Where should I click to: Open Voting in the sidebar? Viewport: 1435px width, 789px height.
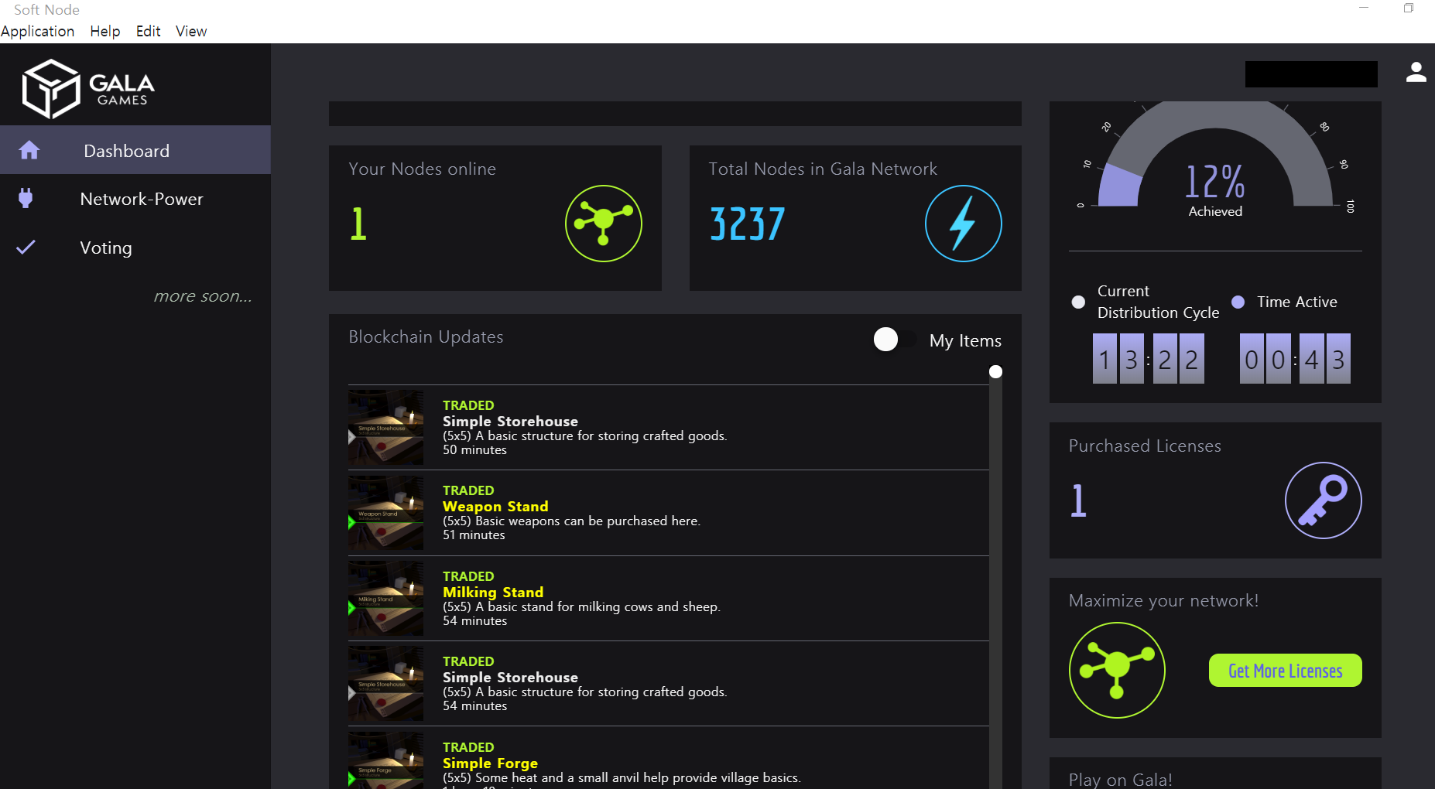135,248
